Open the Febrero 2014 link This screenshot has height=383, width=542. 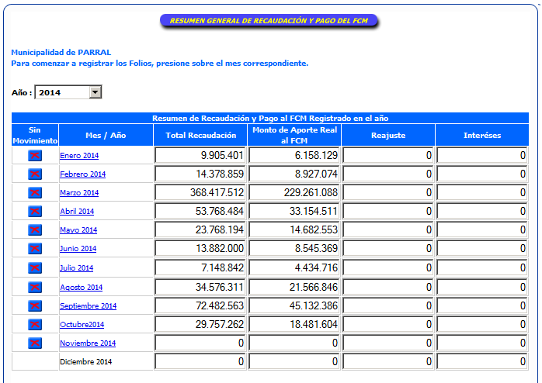point(82,174)
